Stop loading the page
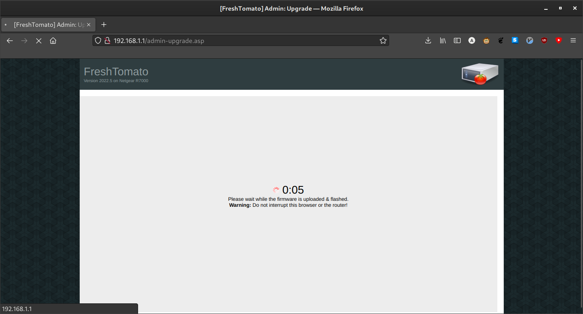The image size is (583, 314). [38, 40]
